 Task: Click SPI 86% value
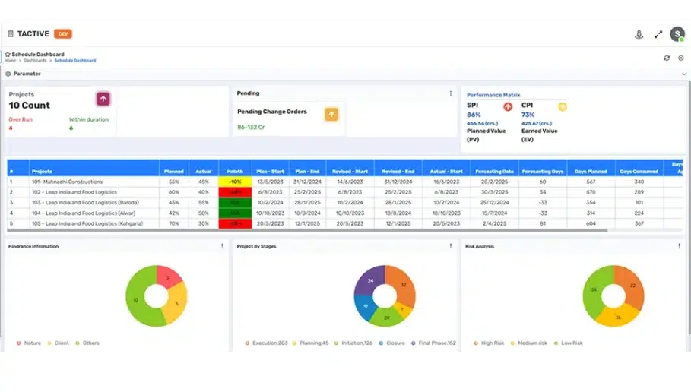pyautogui.click(x=474, y=115)
